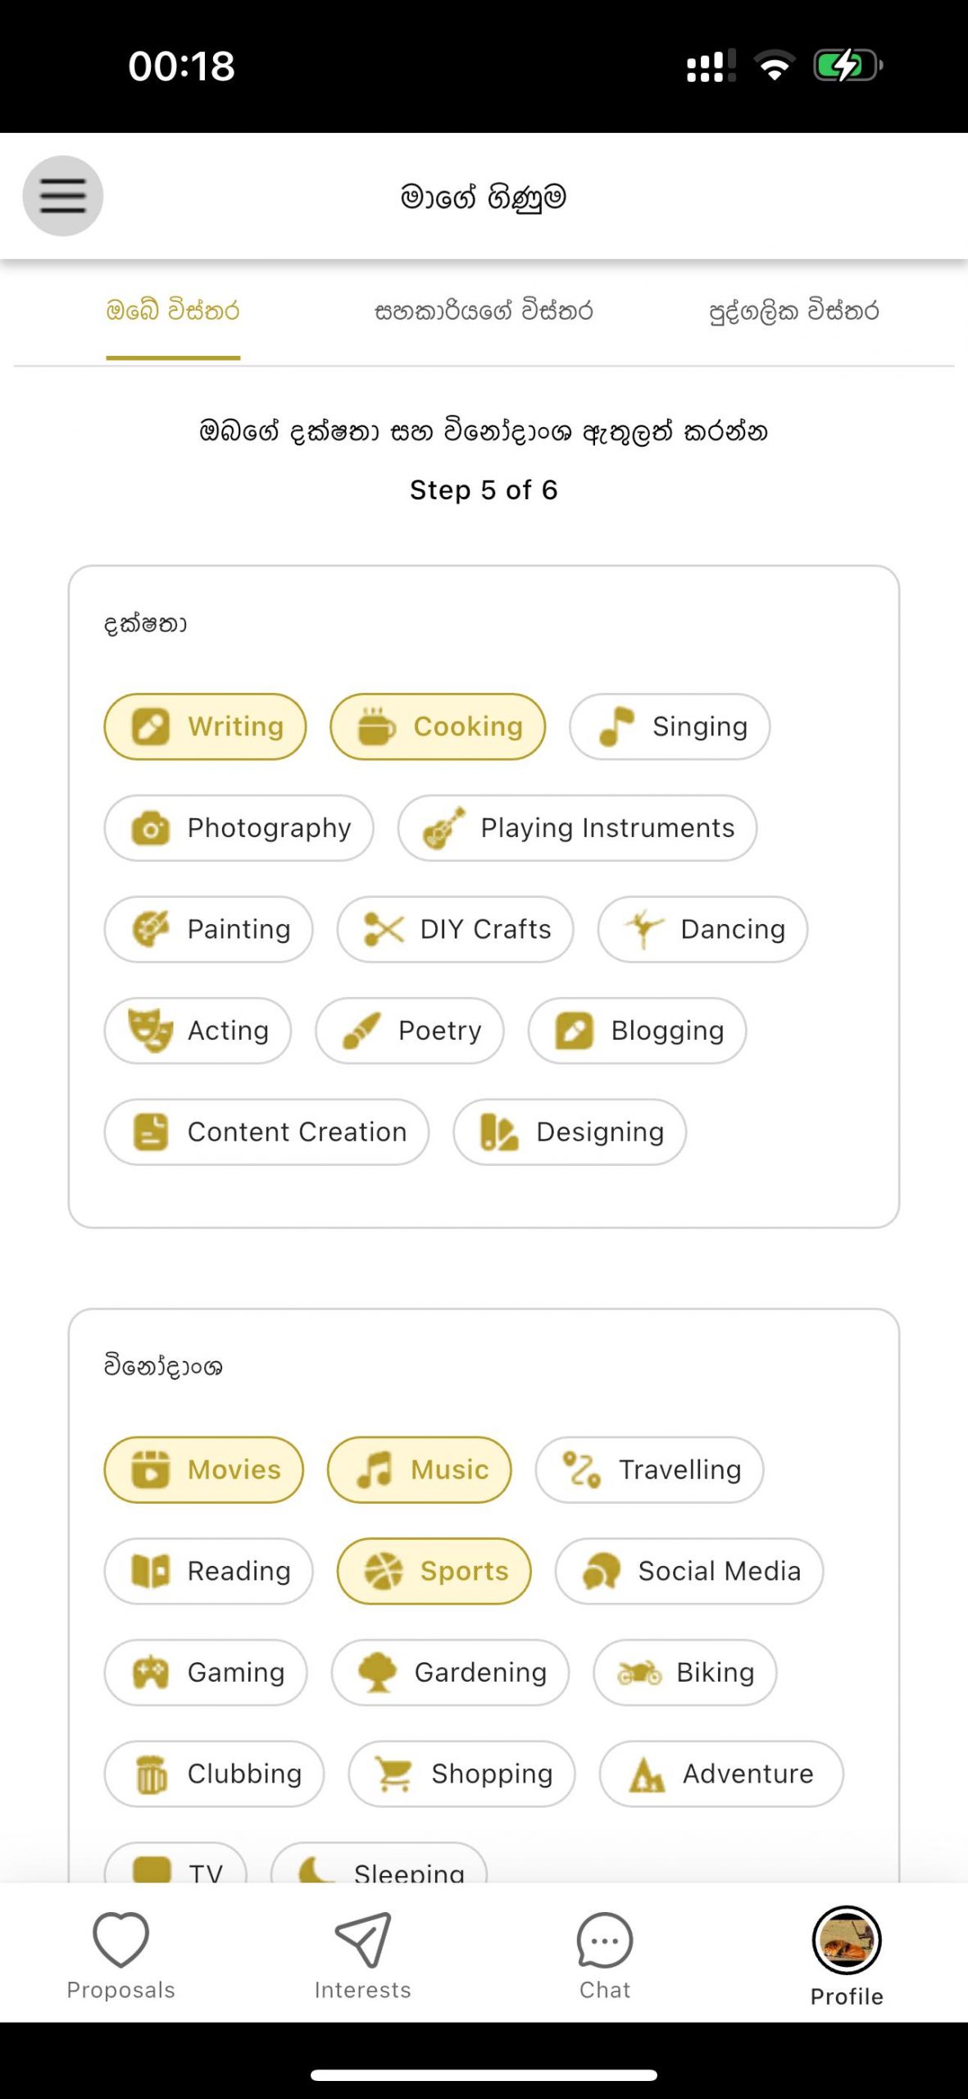Select the Travelling hobby chip
Viewport: 968px width, 2099px height.
pyautogui.click(x=649, y=1469)
